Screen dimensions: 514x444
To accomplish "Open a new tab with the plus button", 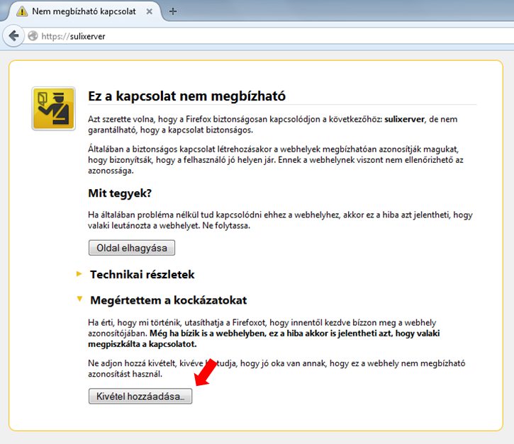I will point(173,11).
